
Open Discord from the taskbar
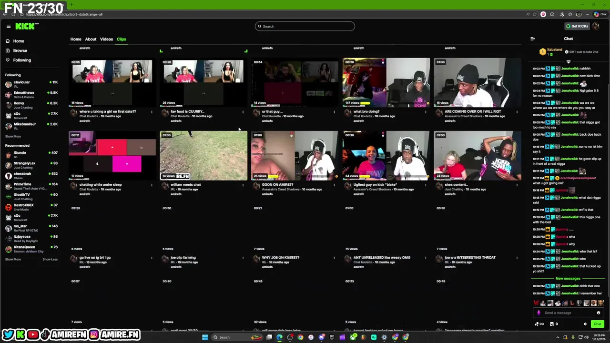(x=322, y=337)
